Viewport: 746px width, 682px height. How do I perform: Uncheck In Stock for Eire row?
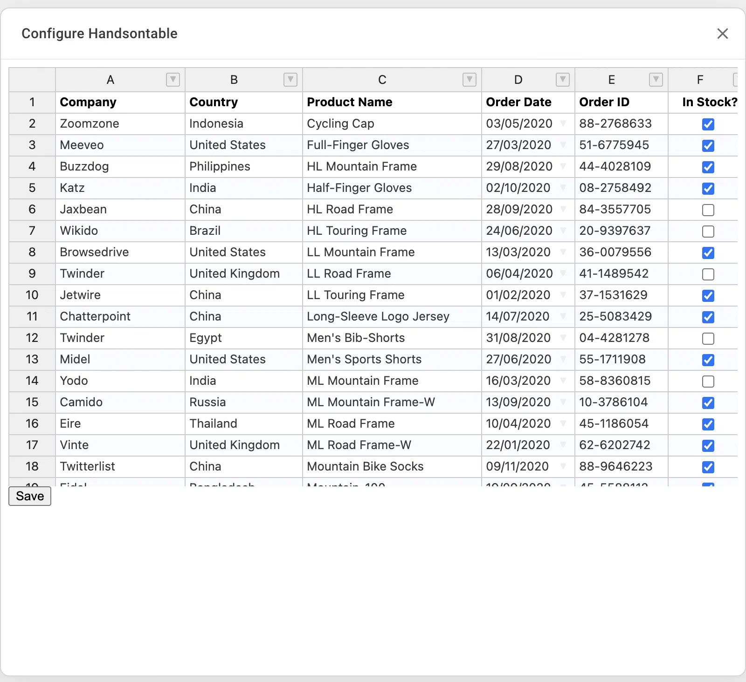coord(708,424)
